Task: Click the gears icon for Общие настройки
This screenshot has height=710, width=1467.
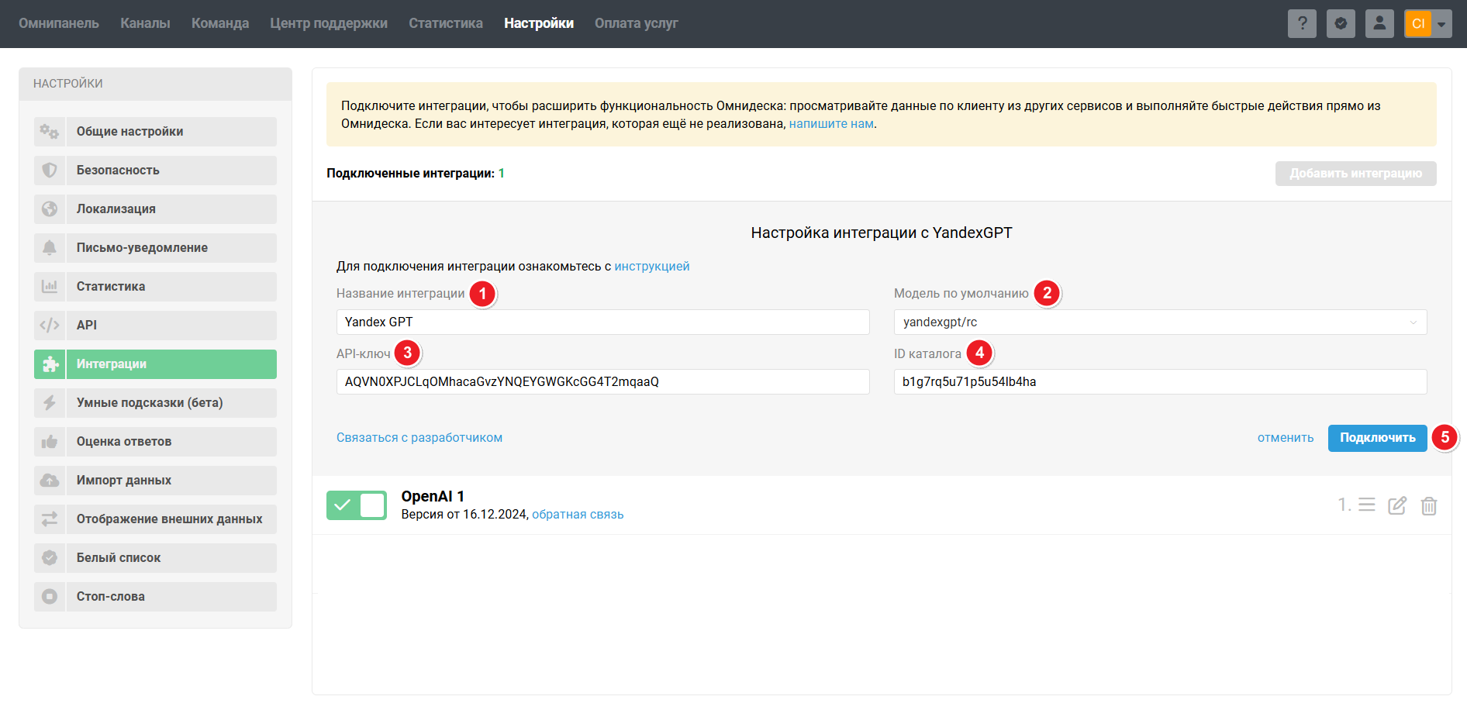Action: (50, 132)
